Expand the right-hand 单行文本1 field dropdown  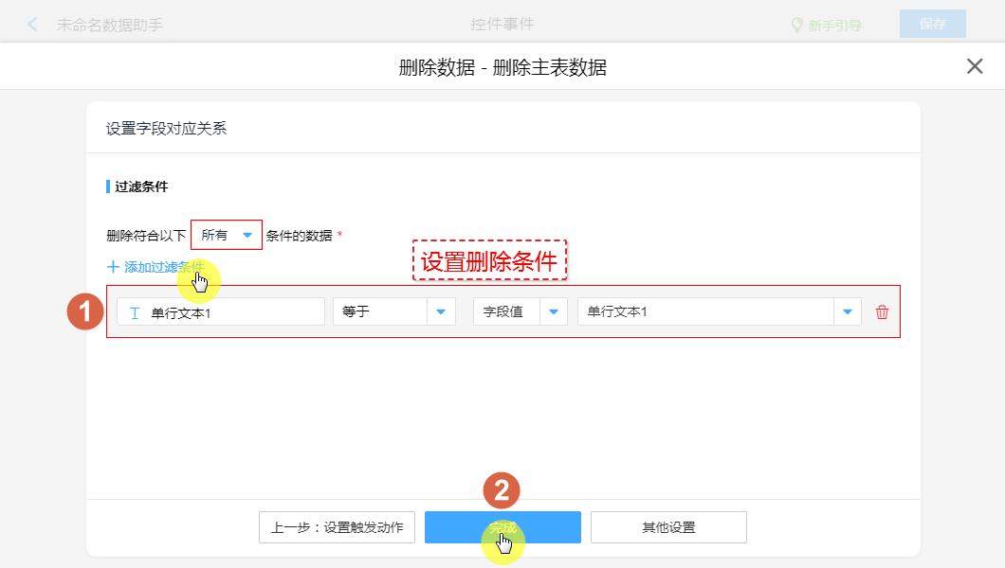point(848,312)
